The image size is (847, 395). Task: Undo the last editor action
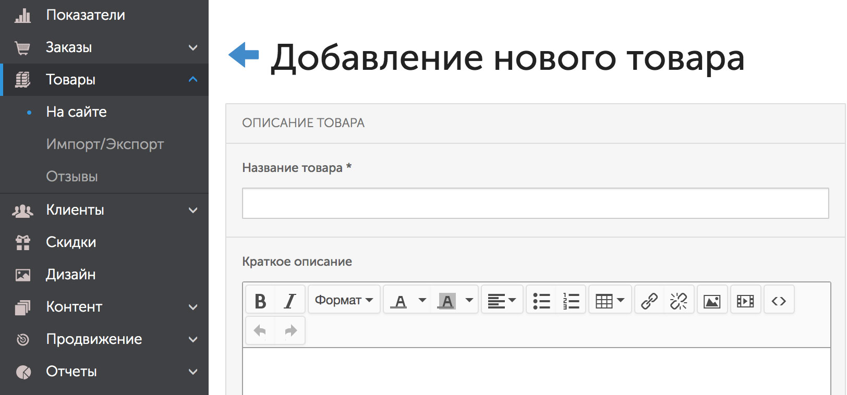pos(260,330)
